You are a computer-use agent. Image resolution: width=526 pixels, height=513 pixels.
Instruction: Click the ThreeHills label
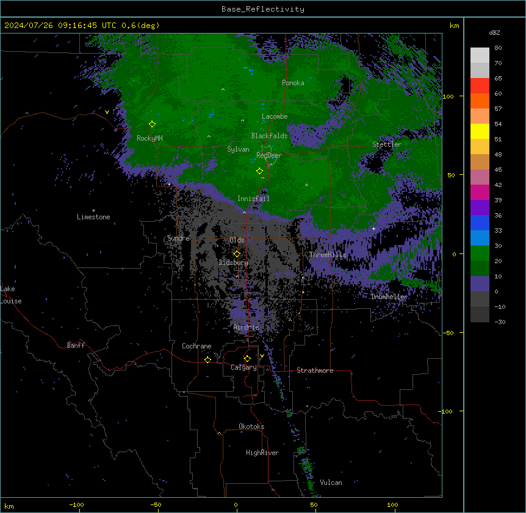(328, 255)
